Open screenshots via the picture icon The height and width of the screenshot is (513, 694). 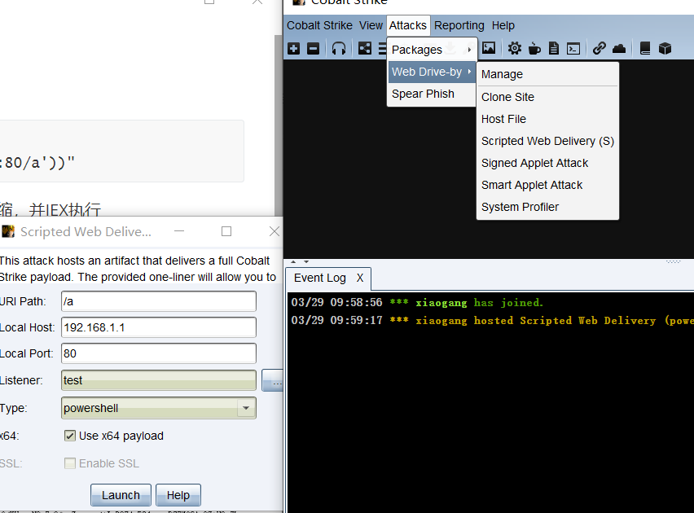[x=489, y=48]
